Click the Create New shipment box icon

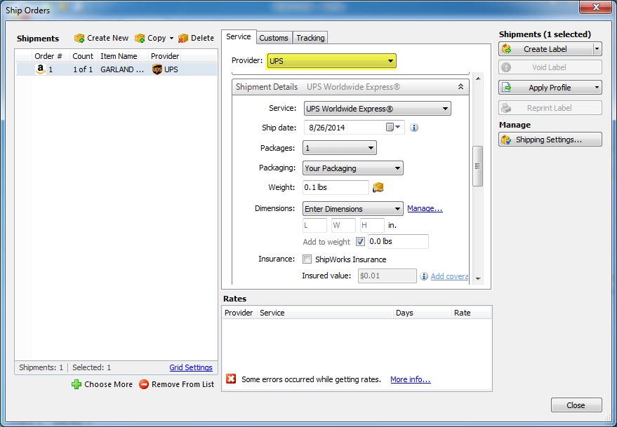tap(79, 38)
